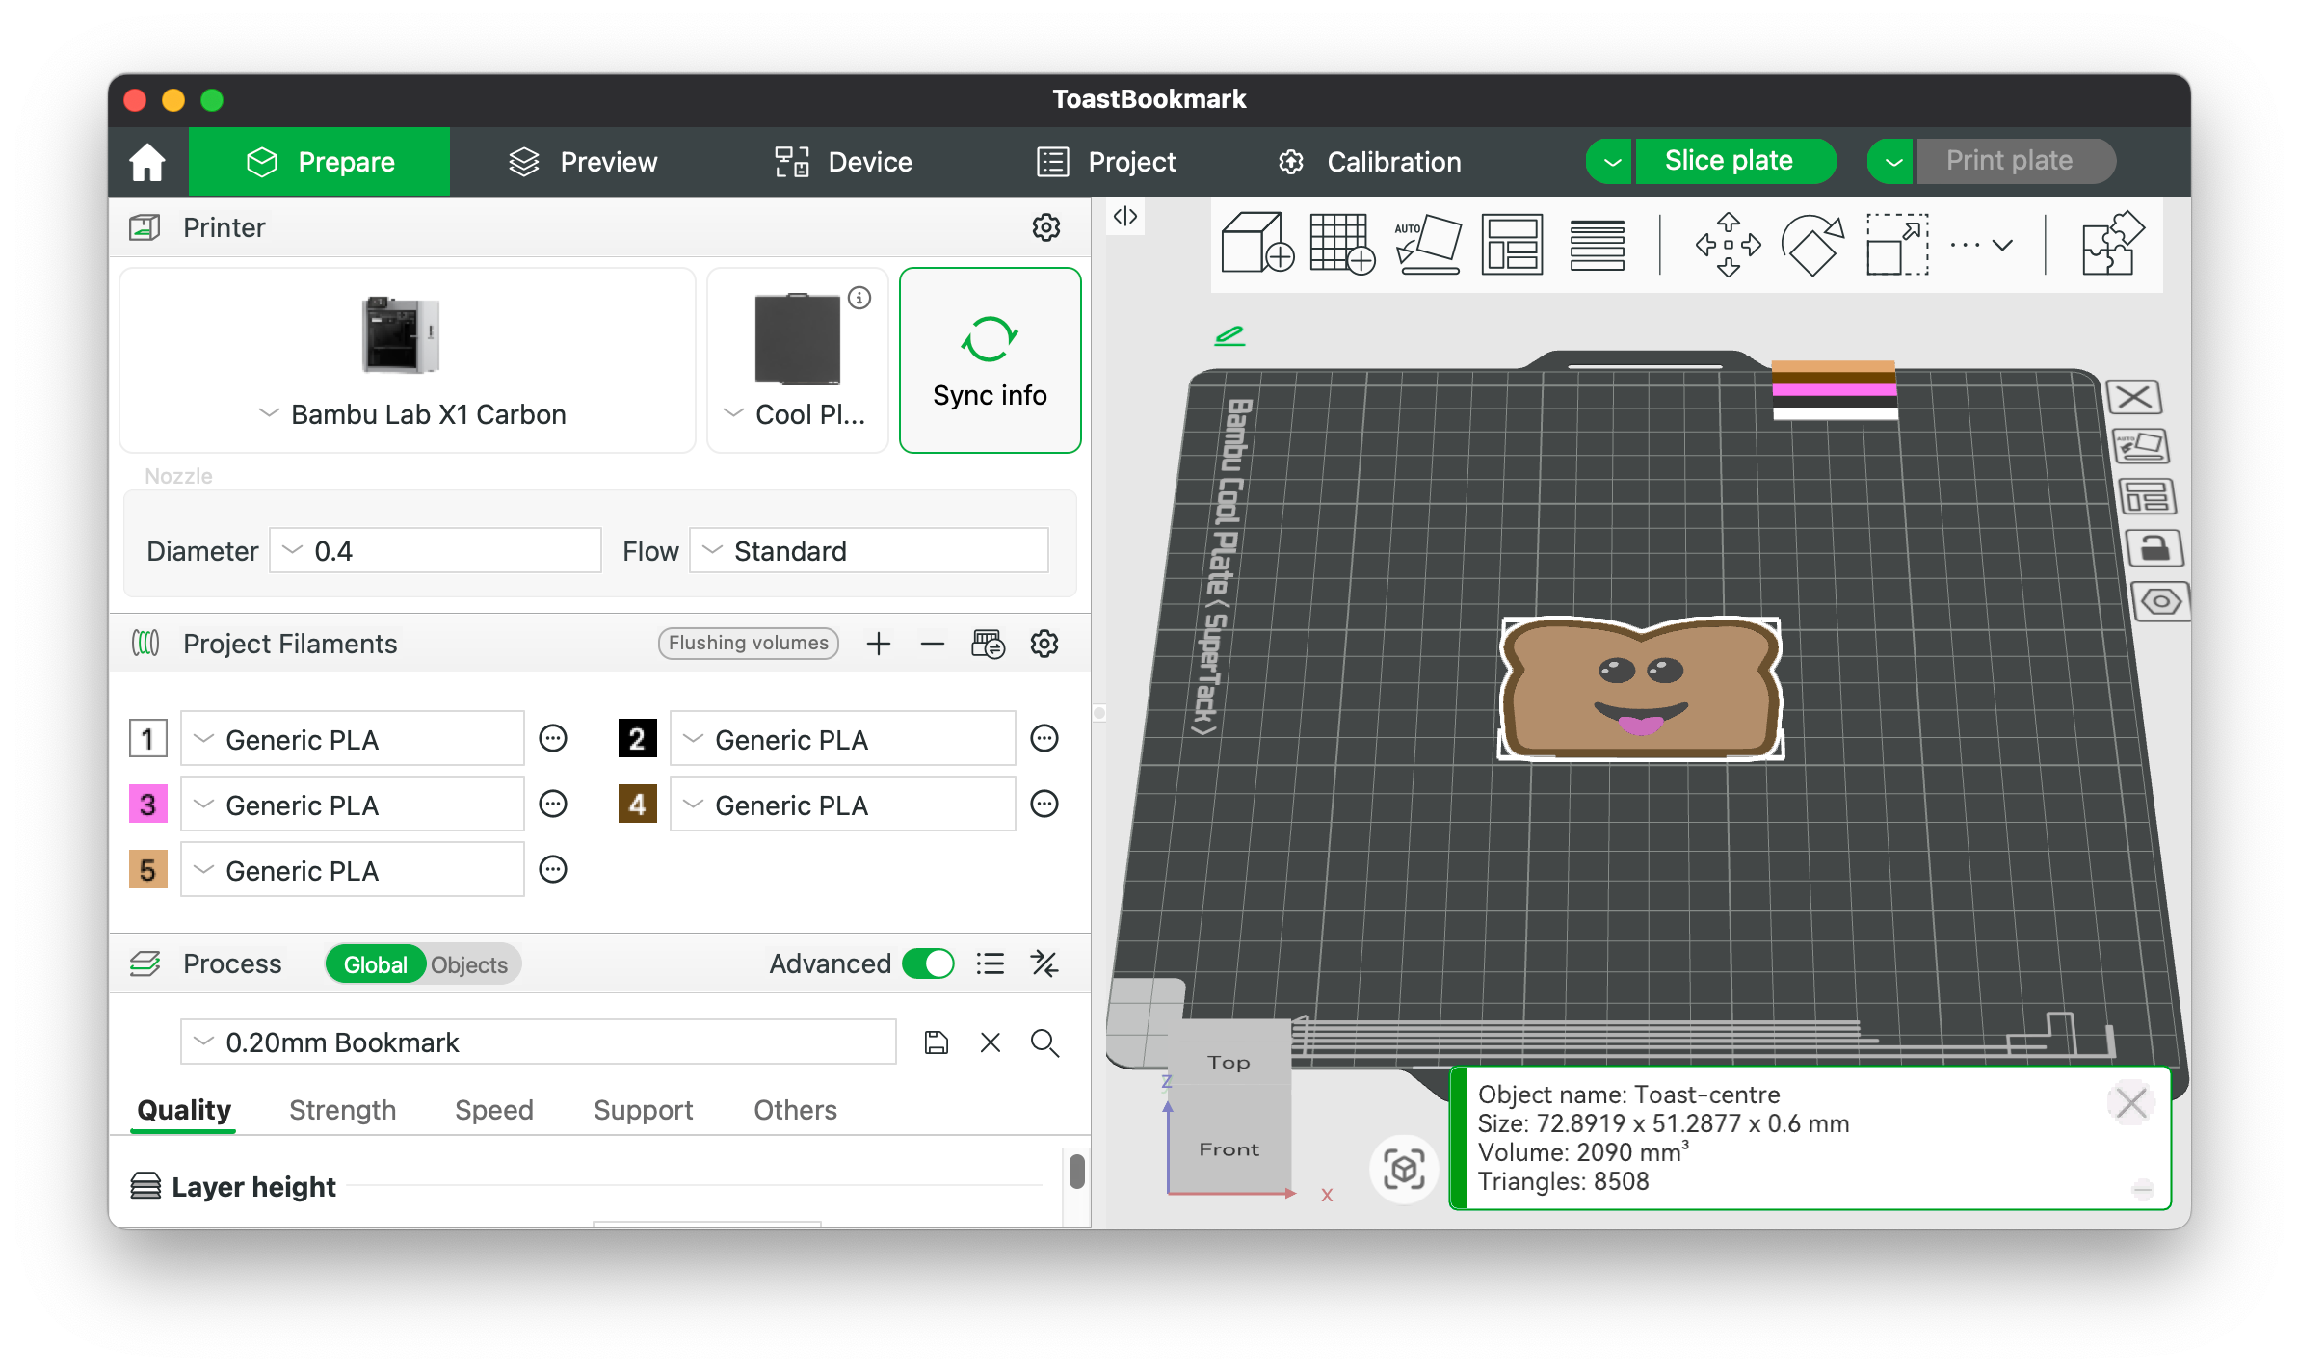2299x1372 pixels.
Task: Open filament 1 Generic PLA dropdown
Action: [x=353, y=739]
